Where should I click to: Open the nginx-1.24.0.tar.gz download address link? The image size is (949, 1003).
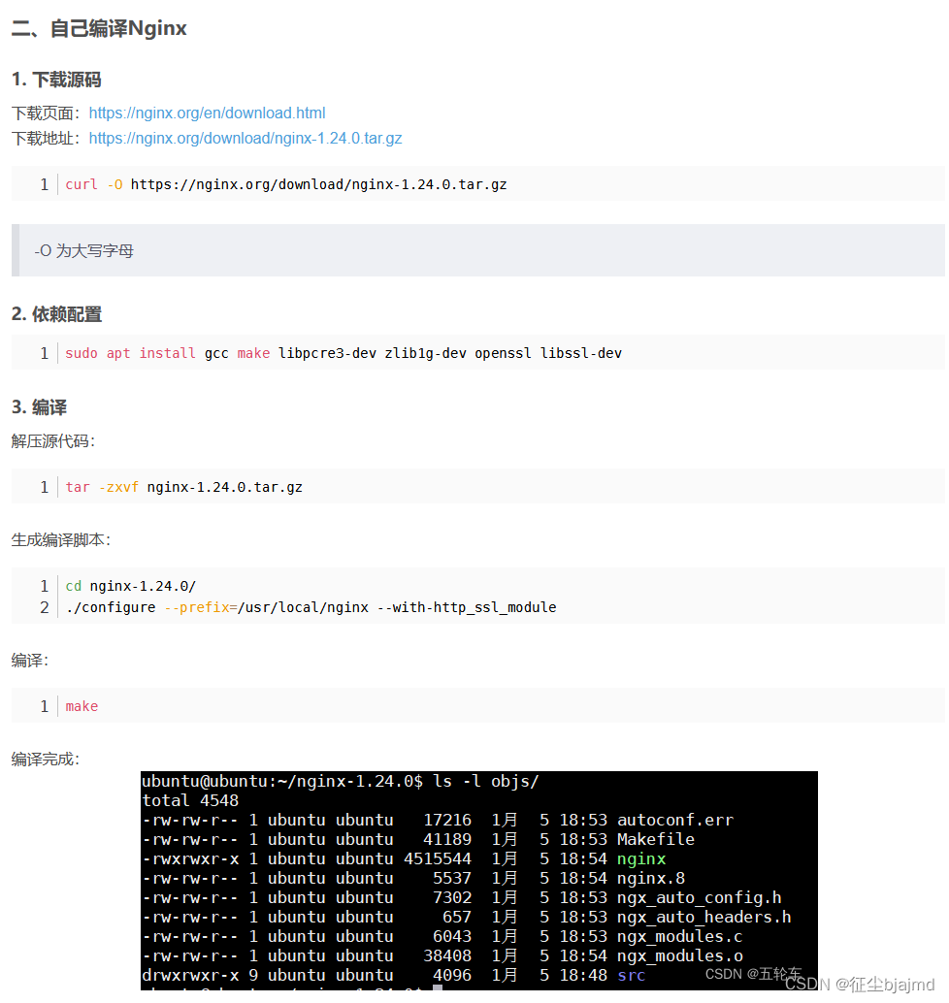(x=245, y=138)
